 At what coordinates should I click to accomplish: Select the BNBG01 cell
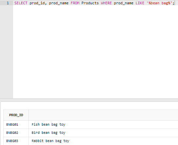(x=16, y=125)
